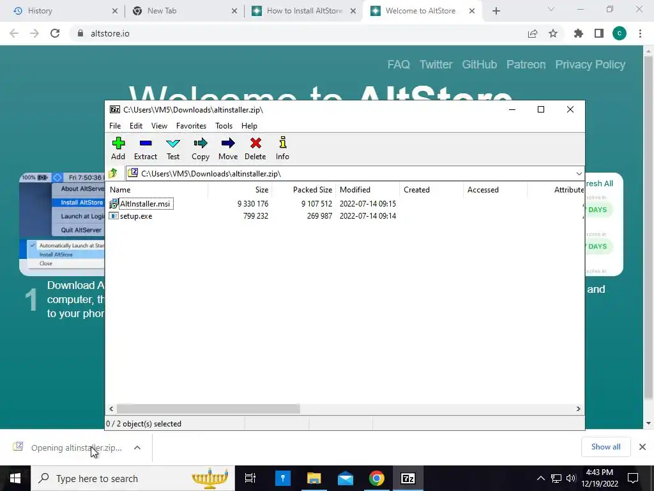Open the notification center icon

pos(633,478)
